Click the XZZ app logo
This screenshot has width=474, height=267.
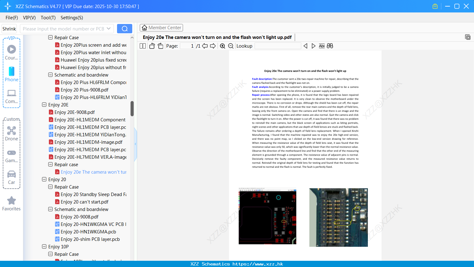coord(8,6)
